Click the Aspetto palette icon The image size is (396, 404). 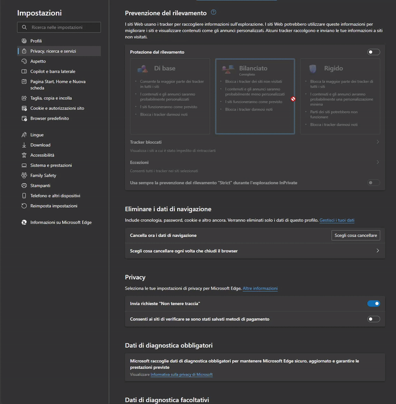tap(24, 61)
